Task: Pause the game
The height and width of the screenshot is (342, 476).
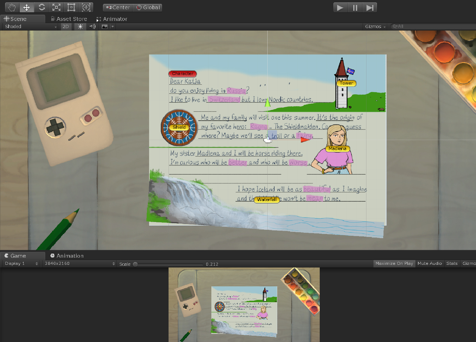Action: tap(355, 7)
